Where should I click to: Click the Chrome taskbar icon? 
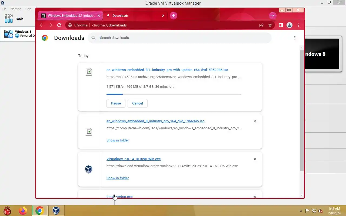point(40,210)
